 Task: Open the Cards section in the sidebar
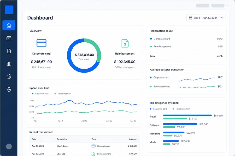[x=9, y=38]
